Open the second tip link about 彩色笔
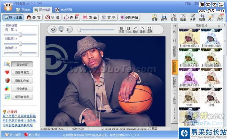Viewport: 227px width, 139px height. point(19,121)
